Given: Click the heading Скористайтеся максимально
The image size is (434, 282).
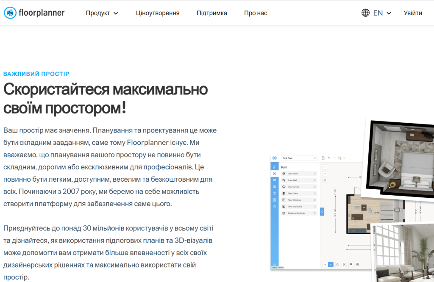Looking at the screenshot, I should tap(106, 89).
